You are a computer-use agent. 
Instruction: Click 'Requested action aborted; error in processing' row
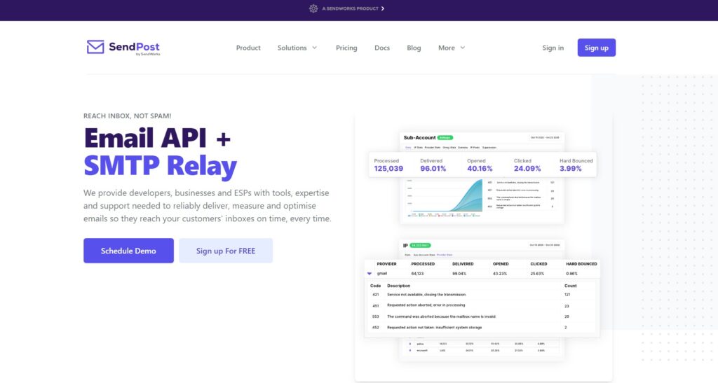point(481,305)
